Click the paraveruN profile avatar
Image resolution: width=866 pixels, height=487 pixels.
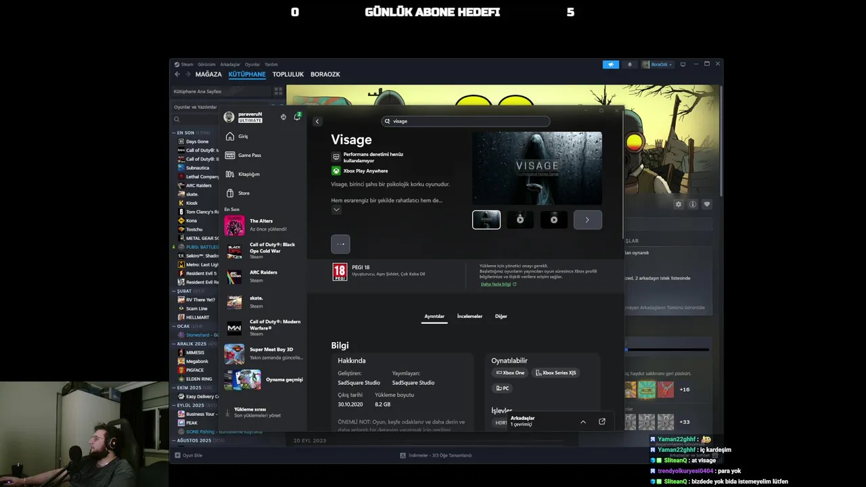229,117
